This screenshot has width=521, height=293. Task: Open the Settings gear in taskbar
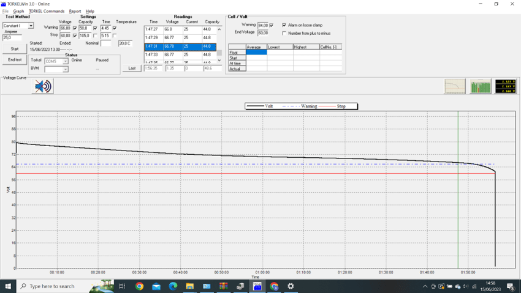(291, 286)
